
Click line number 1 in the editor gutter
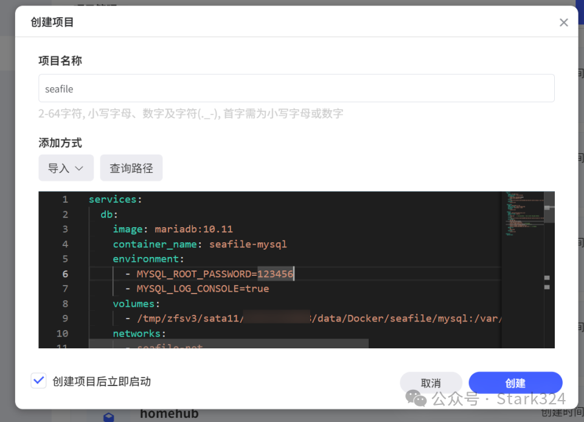65,200
